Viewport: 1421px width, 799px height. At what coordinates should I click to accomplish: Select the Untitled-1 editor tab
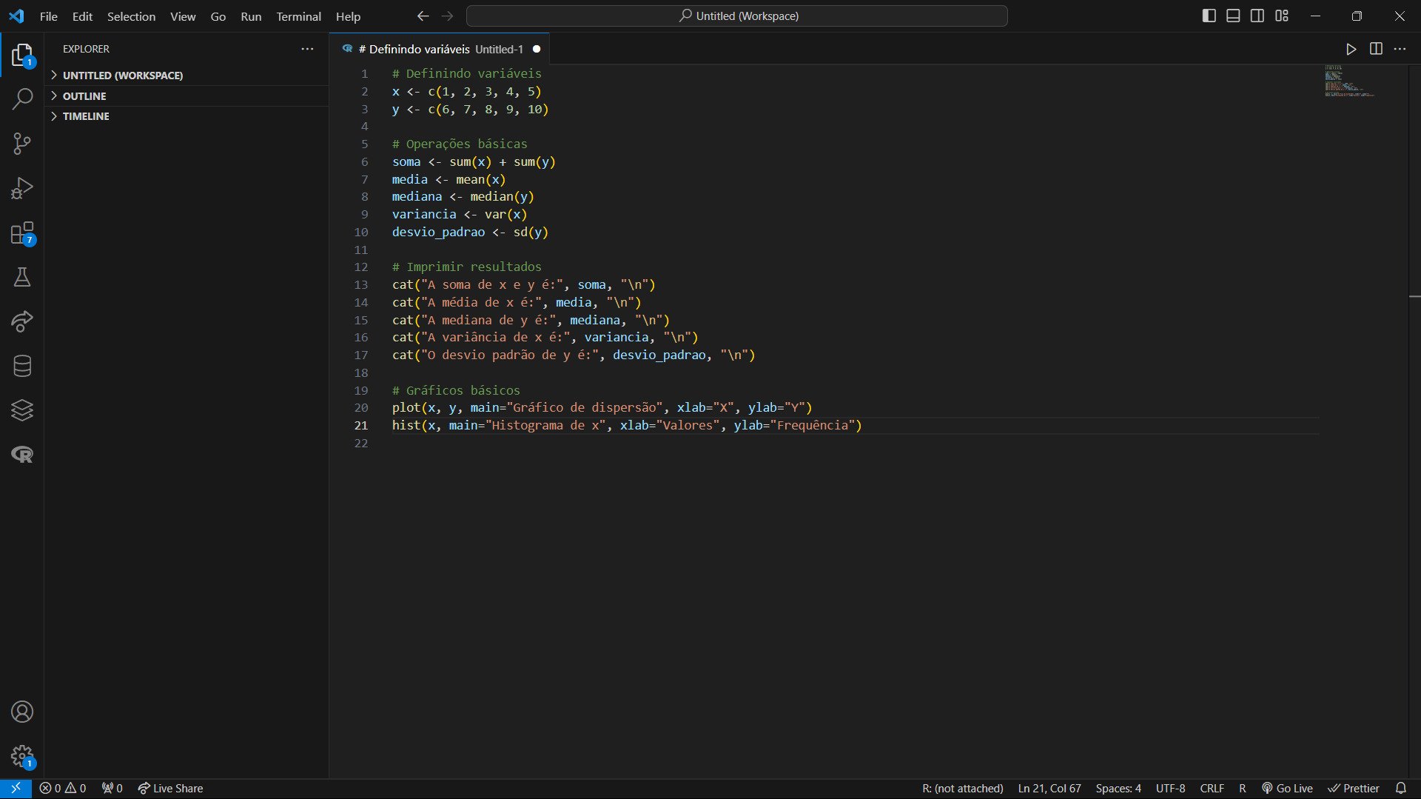pyautogui.click(x=440, y=49)
